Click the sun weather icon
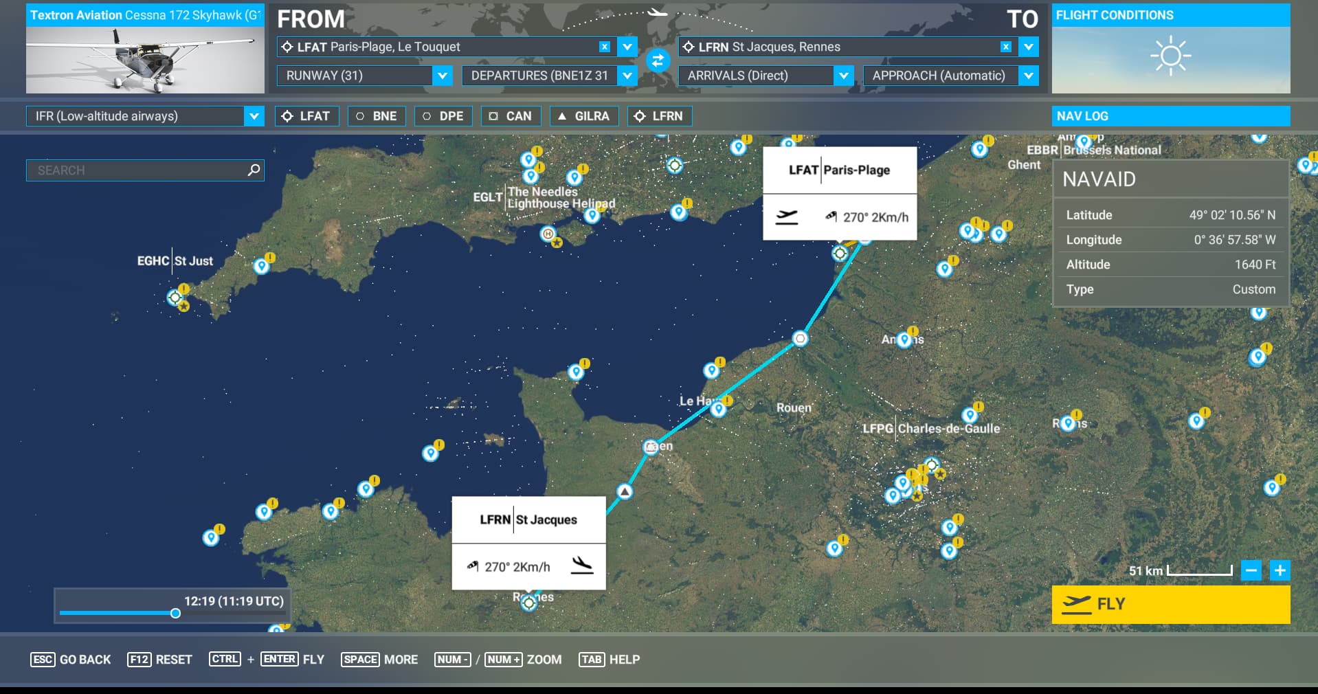1318x694 pixels. pos(1170,56)
